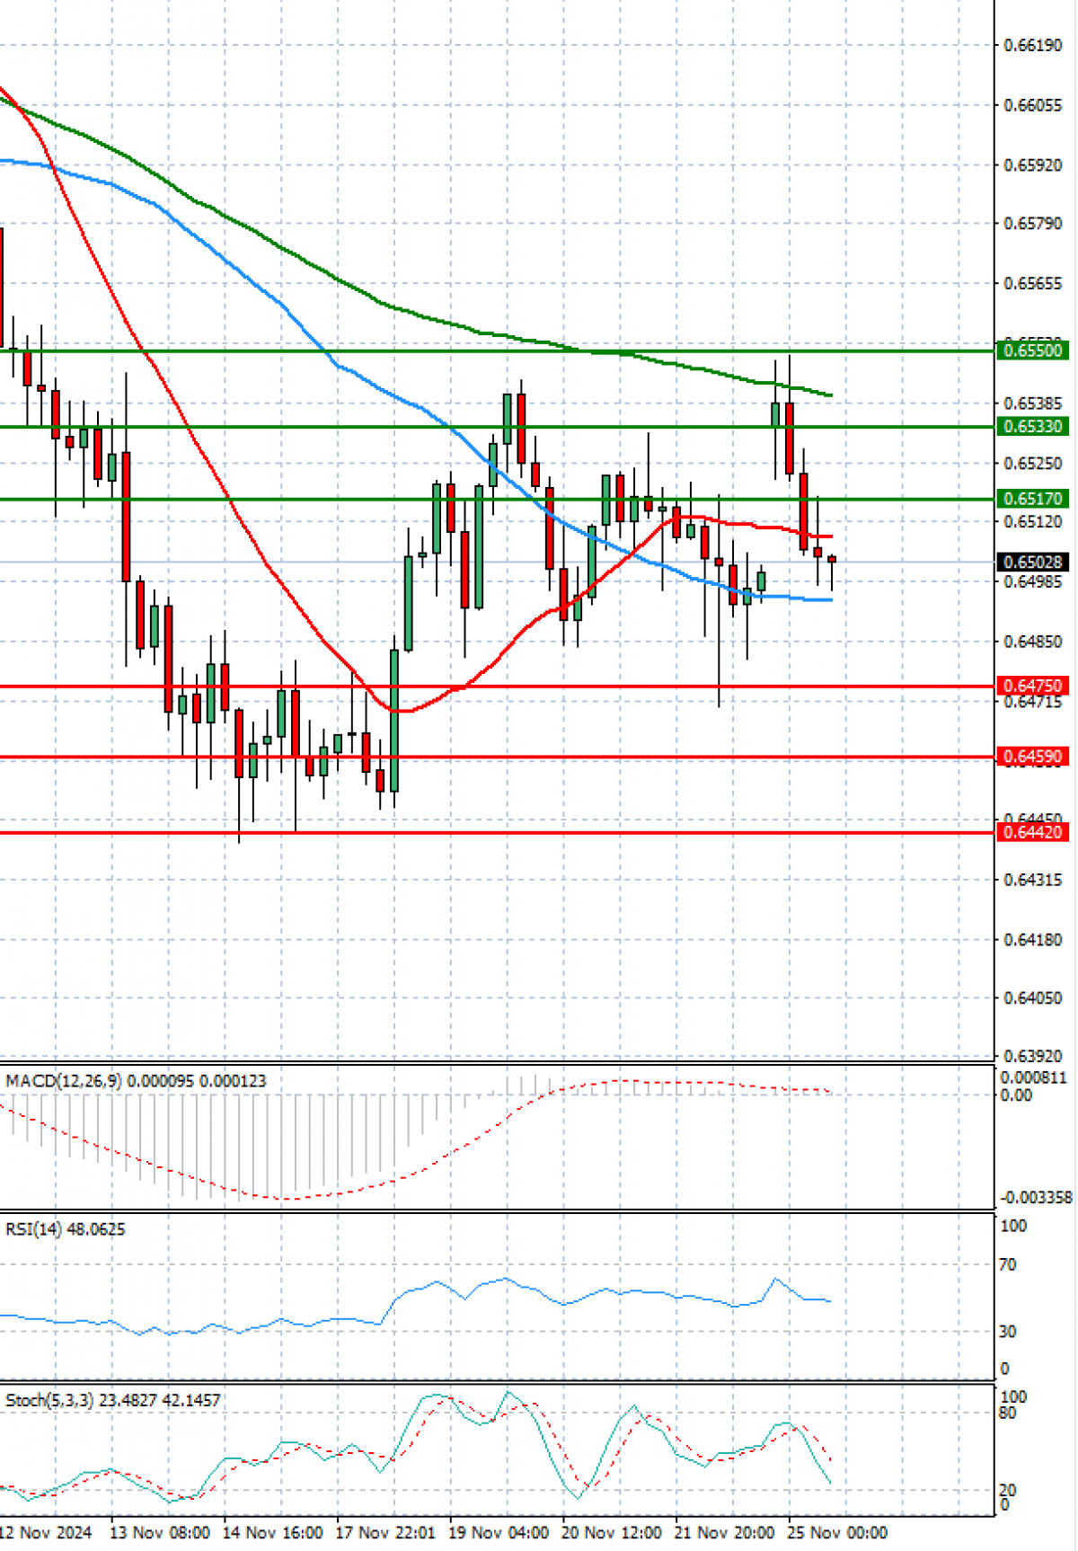
Task: Click the 0.65655 price scale value
Action: click(1032, 283)
